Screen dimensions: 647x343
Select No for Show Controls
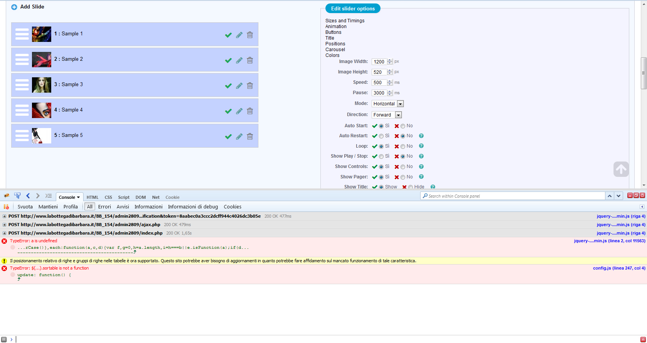pyautogui.click(x=403, y=167)
